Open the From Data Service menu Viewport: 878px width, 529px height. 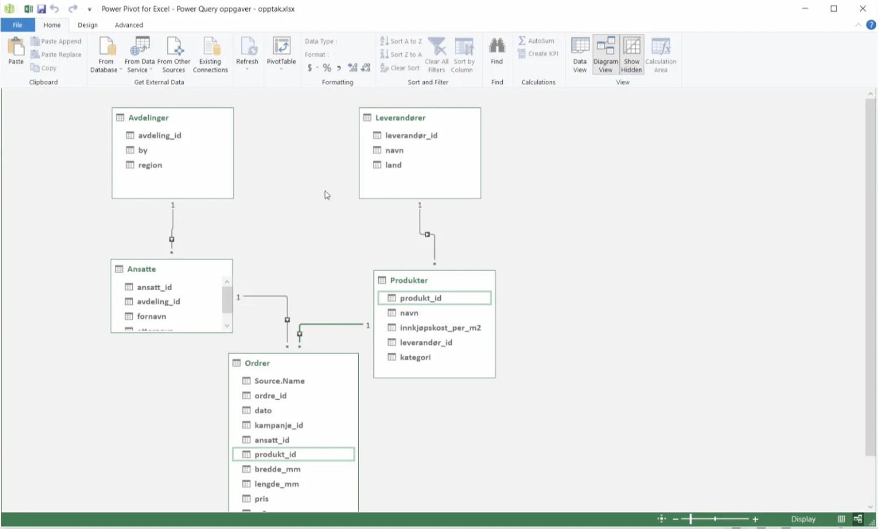coord(139,54)
